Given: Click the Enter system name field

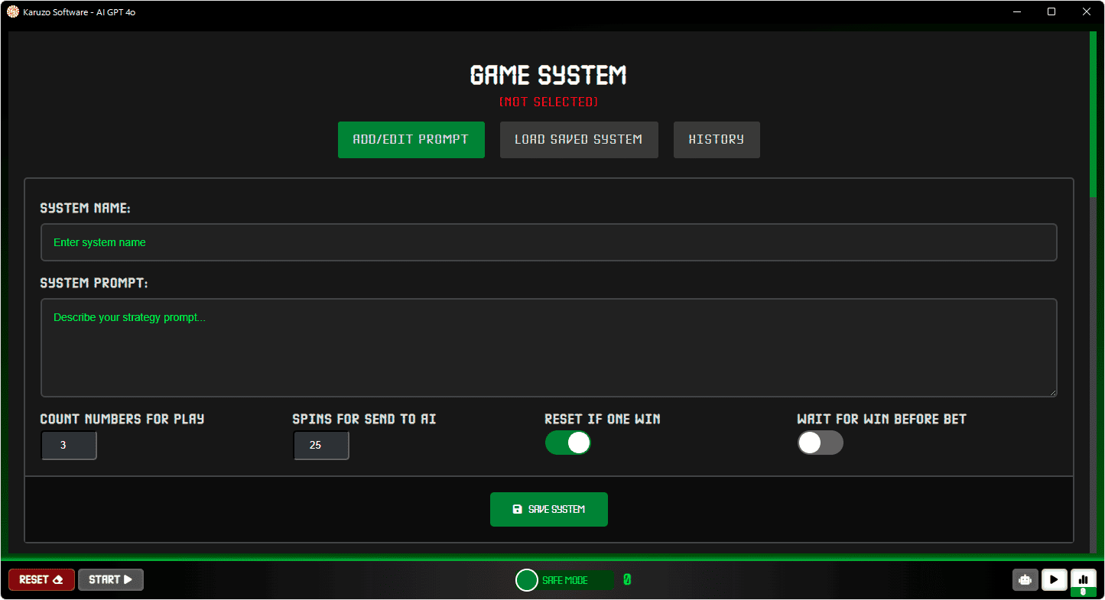Looking at the screenshot, I should 548,242.
